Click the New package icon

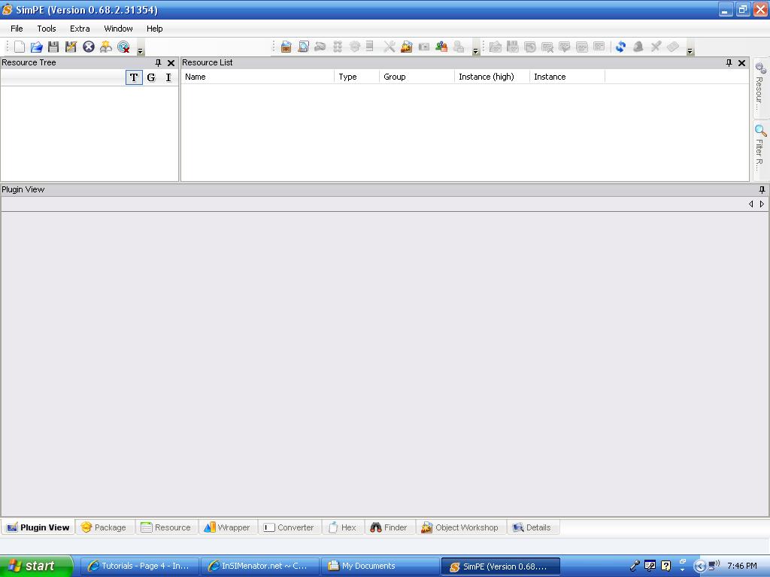(x=20, y=47)
